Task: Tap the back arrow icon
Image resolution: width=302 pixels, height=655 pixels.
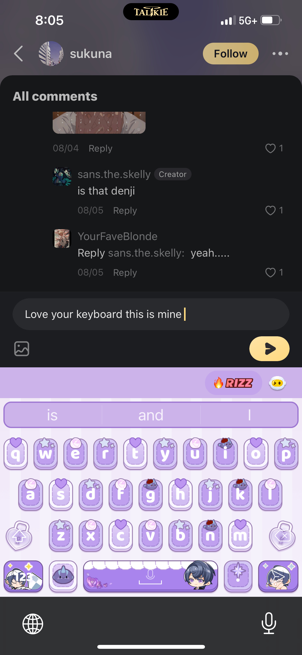Action: (19, 54)
